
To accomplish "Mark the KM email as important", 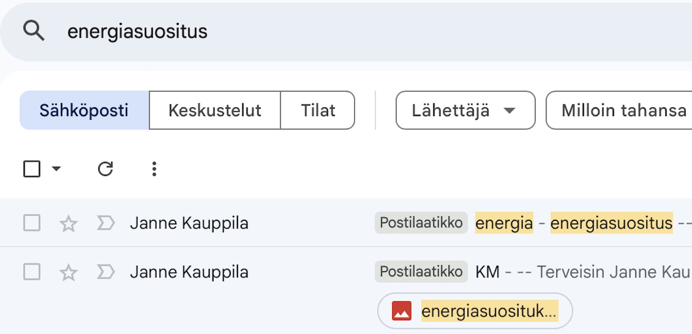I will [106, 272].
